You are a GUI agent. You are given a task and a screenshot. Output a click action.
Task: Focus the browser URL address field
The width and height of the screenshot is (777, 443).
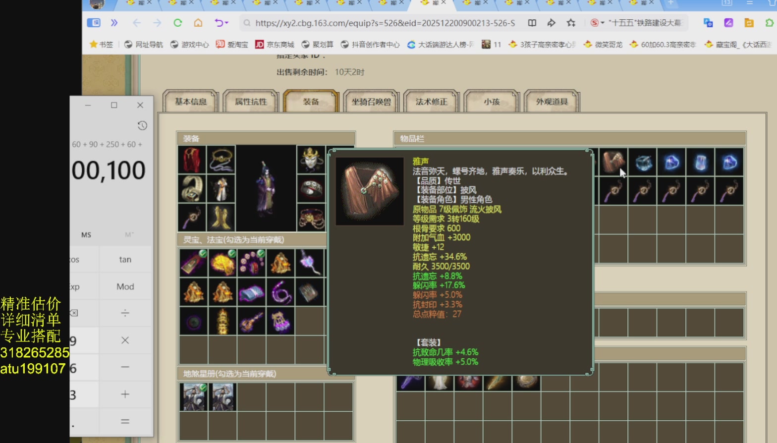[x=385, y=23]
